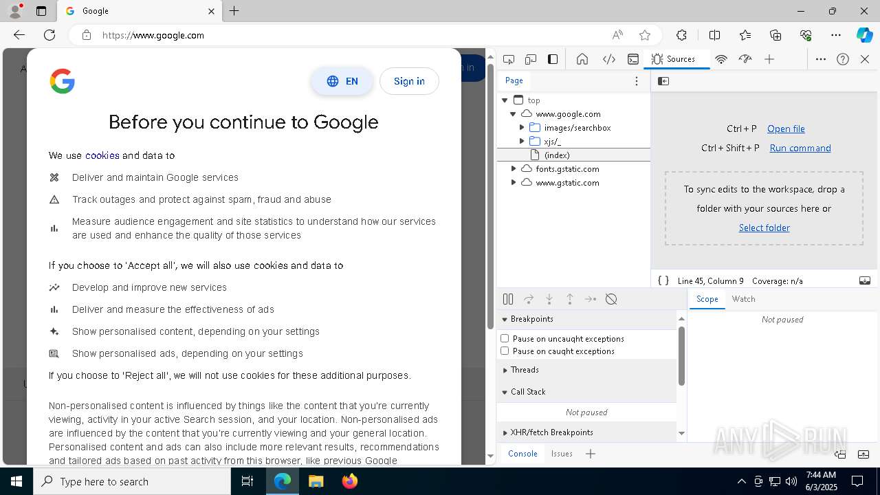This screenshot has width=880, height=495.
Task: Enable Pause on caught exceptions
Action: point(505,351)
